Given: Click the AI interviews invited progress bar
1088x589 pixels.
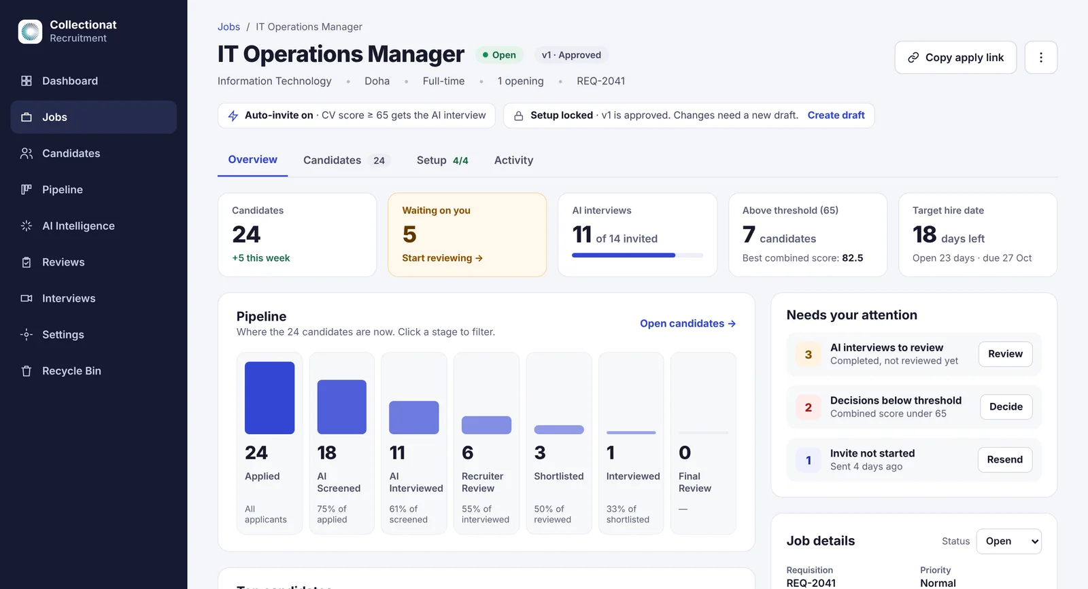Looking at the screenshot, I should click(638, 255).
